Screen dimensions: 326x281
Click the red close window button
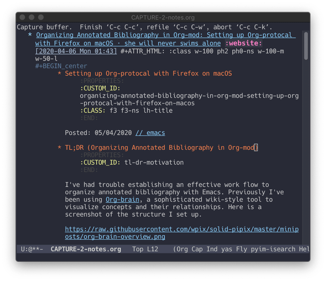[x=22, y=17]
